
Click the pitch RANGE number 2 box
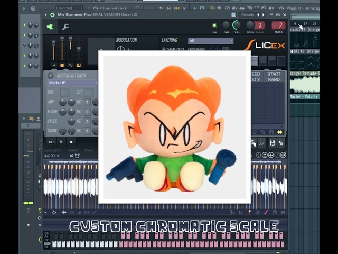(x=260, y=25)
